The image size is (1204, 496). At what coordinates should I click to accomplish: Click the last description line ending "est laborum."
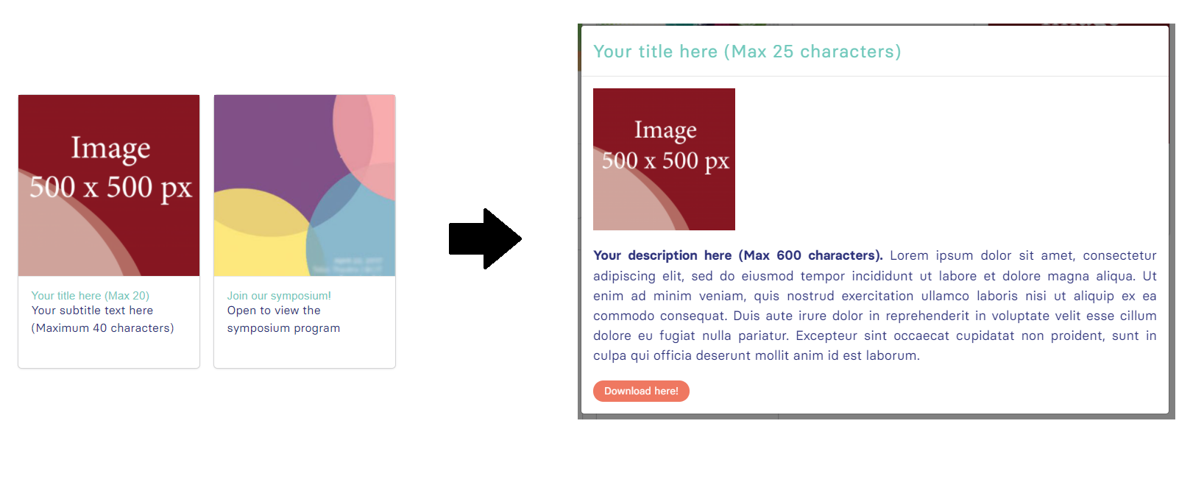(x=757, y=355)
